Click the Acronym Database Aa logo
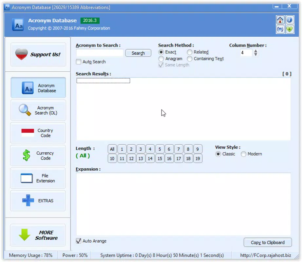Image resolution: width=302 pixels, height=262 pixels. tap(18, 25)
